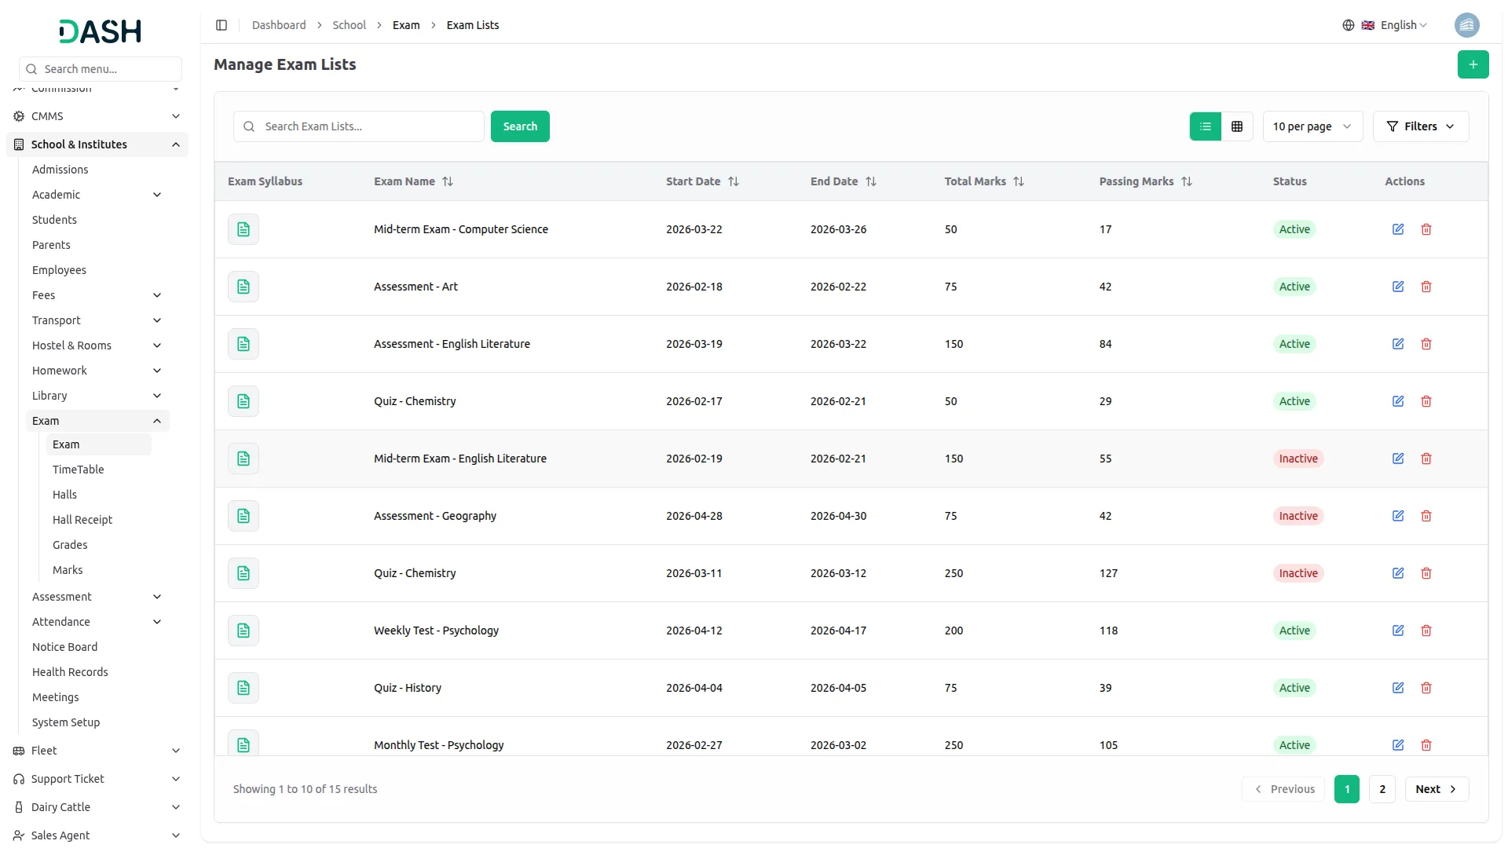This screenshot has height=848, width=1508.
Task: Click the School & Institutes sidebar icon
Action: pyautogui.click(x=18, y=144)
